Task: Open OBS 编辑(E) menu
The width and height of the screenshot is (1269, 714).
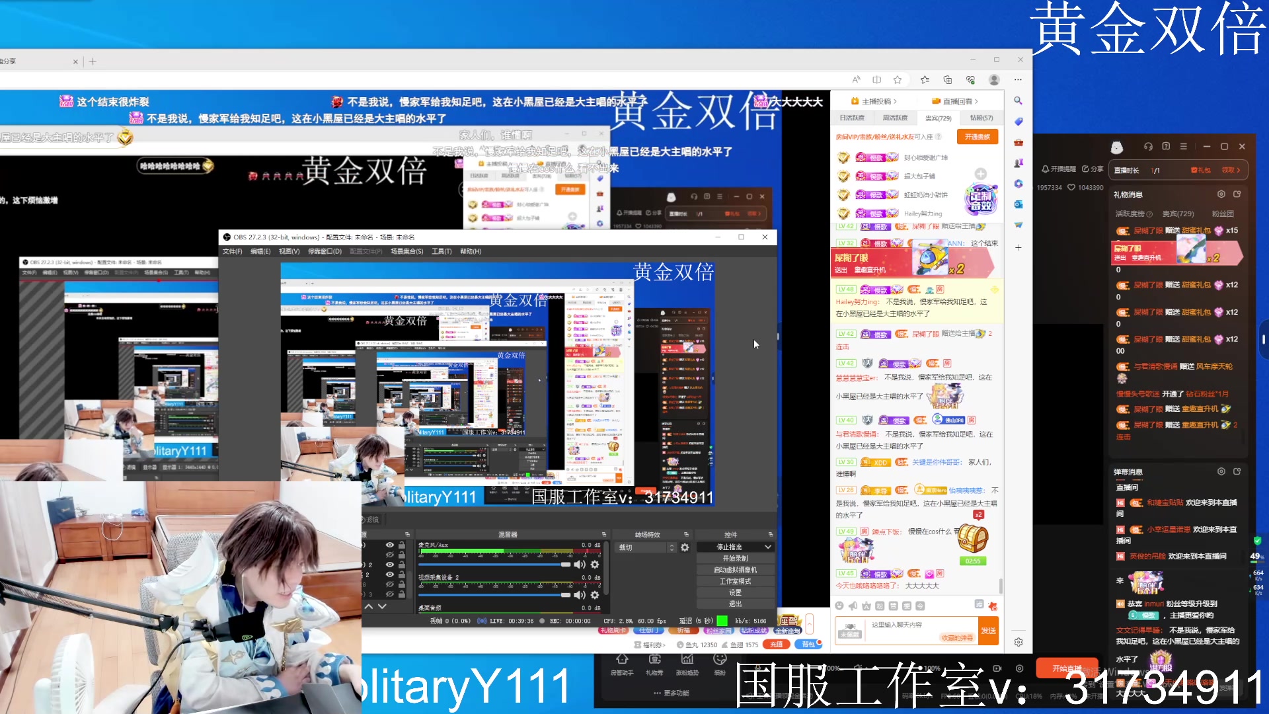Action: click(260, 251)
